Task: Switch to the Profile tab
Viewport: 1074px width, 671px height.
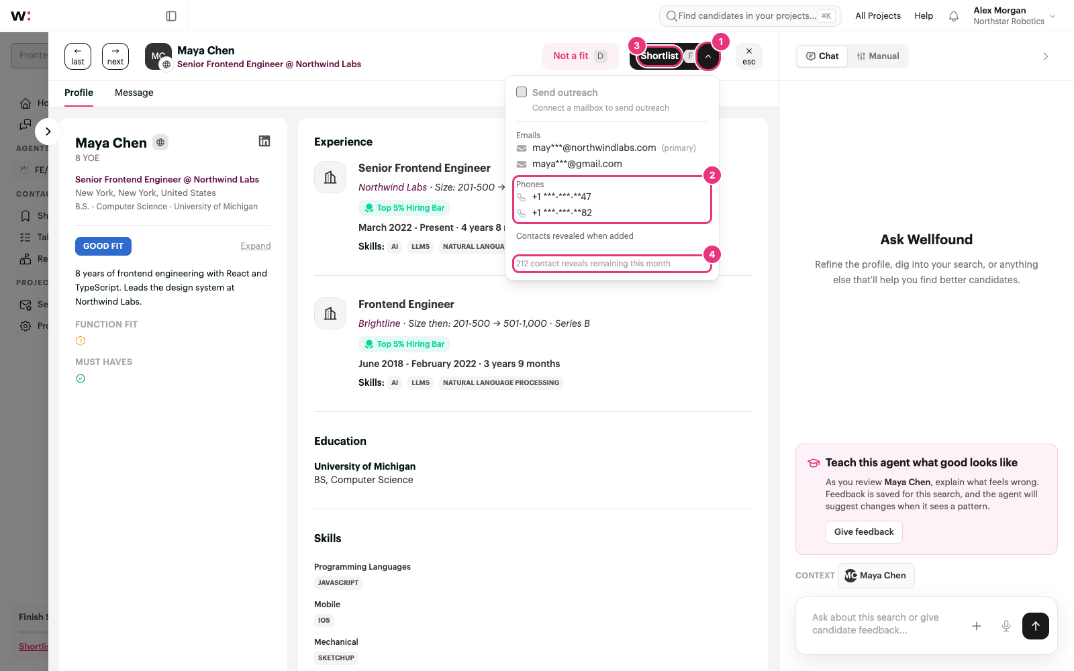Action: click(79, 93)
